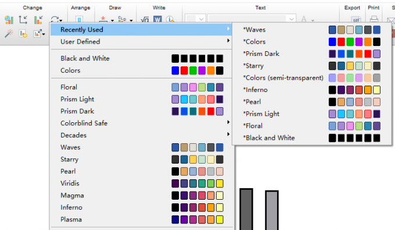Choose Inferno scheme from main list

(141, 207)
